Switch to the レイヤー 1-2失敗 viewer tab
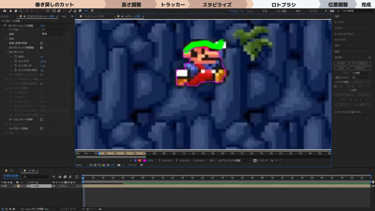This screenshot has width=375, height=211. pos(132,16)
